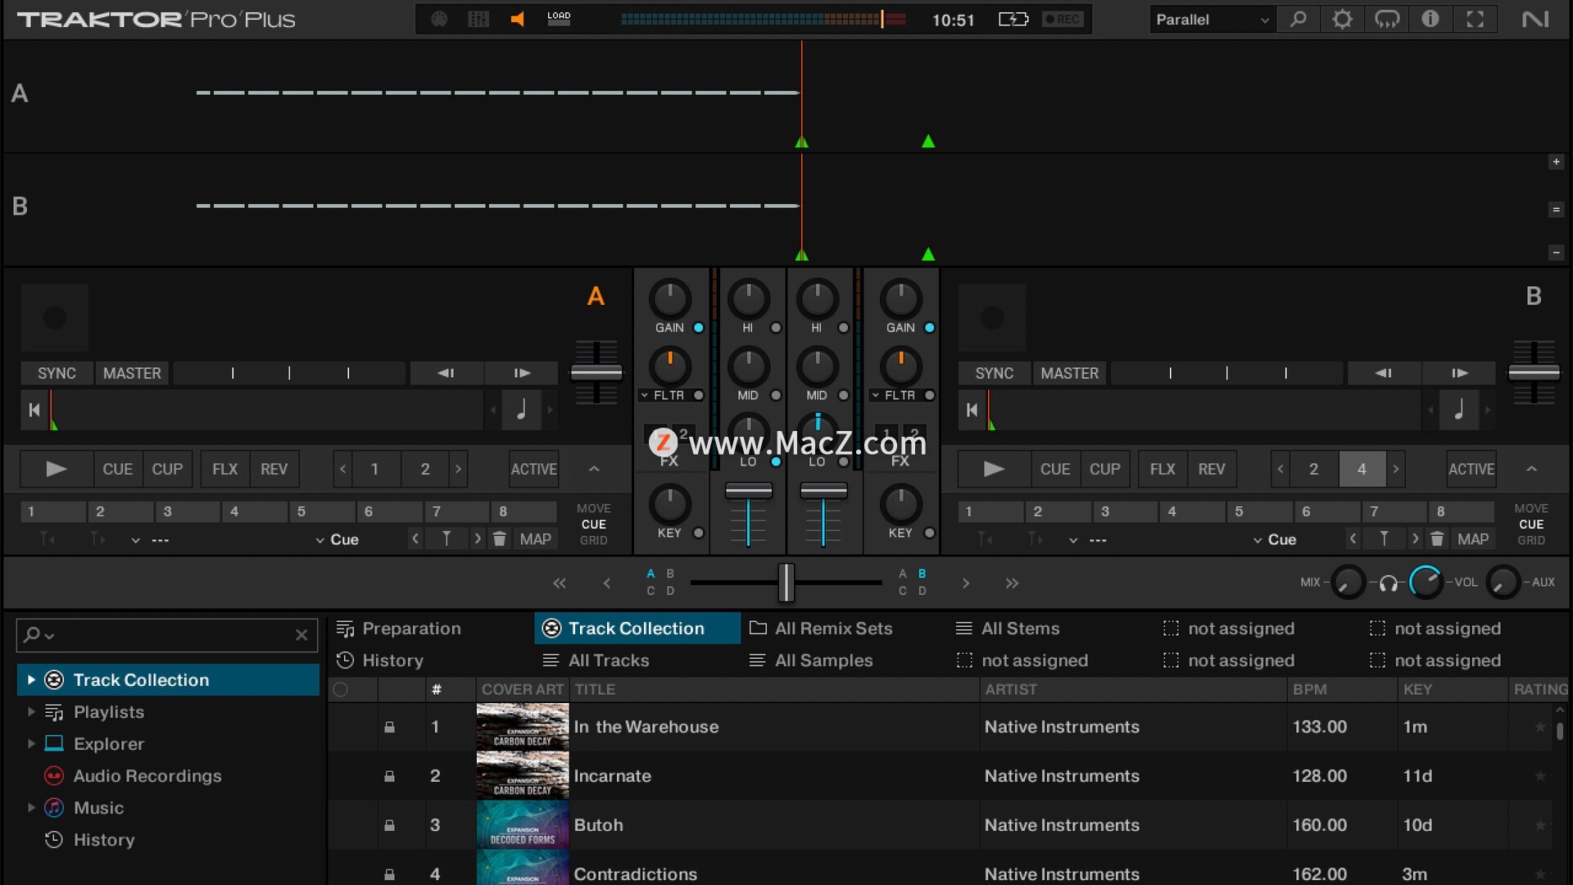Toggle headphone cruise mode icon in header
Screen dimensions: 1573x885
point(1386,19)
